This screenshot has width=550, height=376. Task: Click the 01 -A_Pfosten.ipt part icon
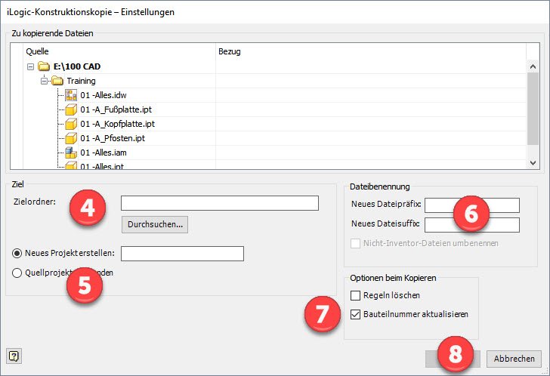71,138
